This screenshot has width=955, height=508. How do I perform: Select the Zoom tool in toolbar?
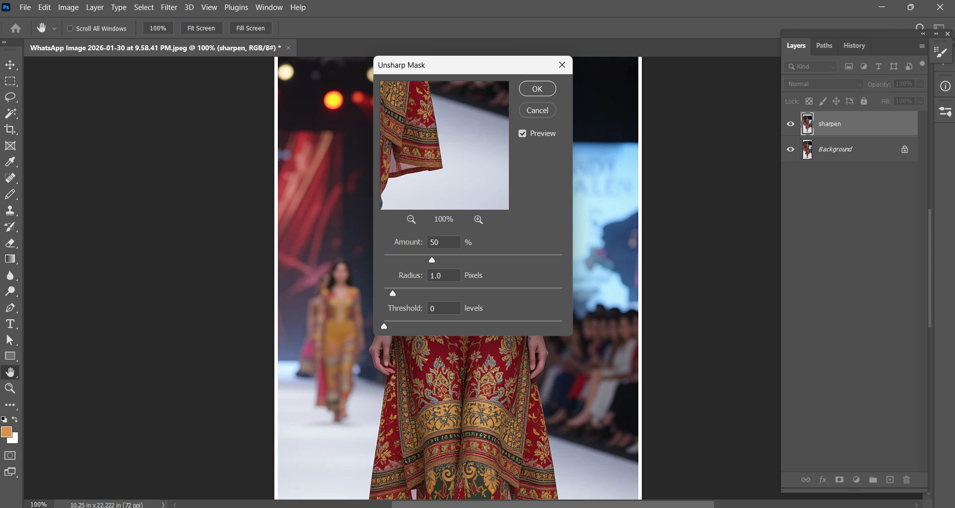click(10, 388)
